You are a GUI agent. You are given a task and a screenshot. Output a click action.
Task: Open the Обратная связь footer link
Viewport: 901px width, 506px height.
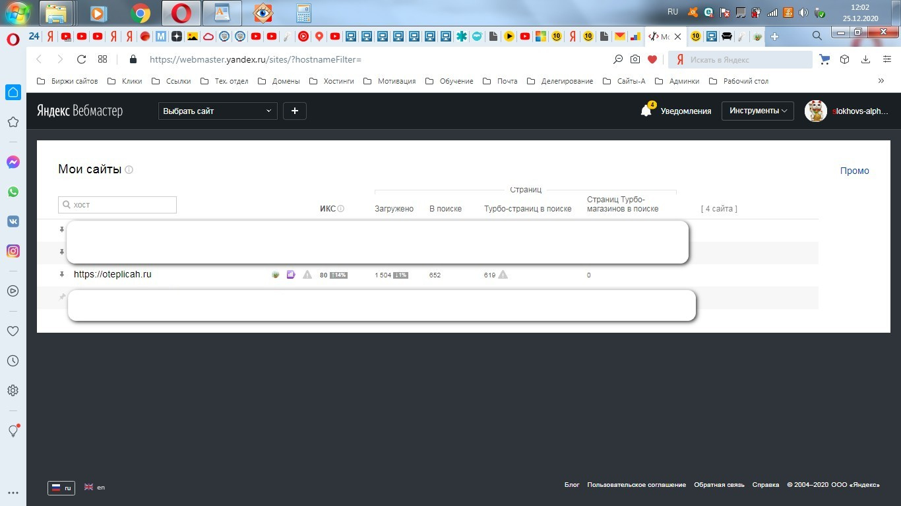[719, 485]
